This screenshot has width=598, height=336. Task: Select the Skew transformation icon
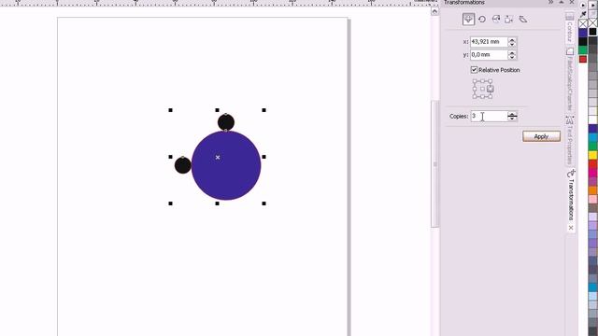(x=523, y=19)
